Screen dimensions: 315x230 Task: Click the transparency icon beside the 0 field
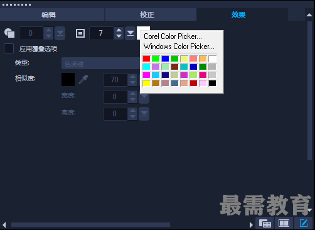tap(9, 33)
